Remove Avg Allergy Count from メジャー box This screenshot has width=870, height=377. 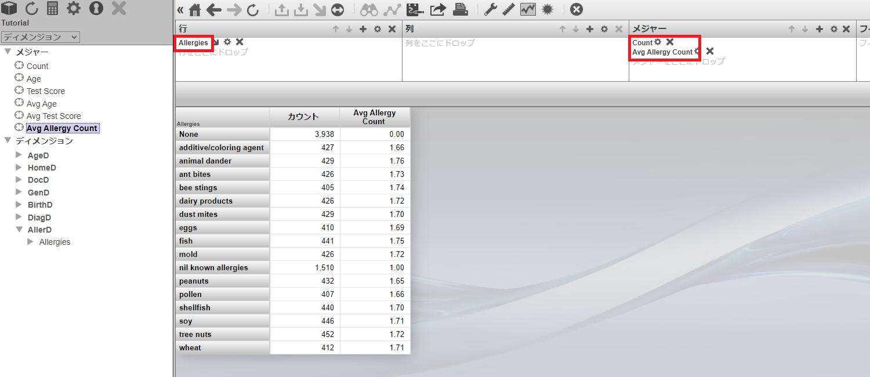click(710, 52)
